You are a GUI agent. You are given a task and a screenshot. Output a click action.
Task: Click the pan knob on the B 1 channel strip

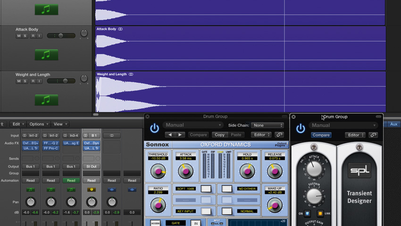(92, 202)
